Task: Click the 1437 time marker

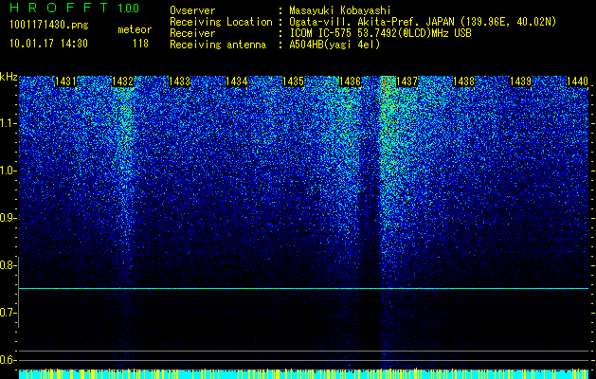Action: pos(406,81)
